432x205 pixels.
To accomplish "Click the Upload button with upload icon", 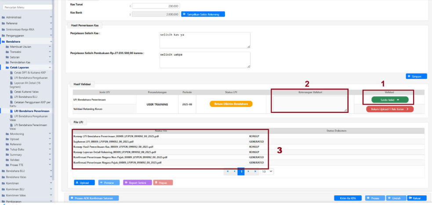I will click(x=84, y=182).
